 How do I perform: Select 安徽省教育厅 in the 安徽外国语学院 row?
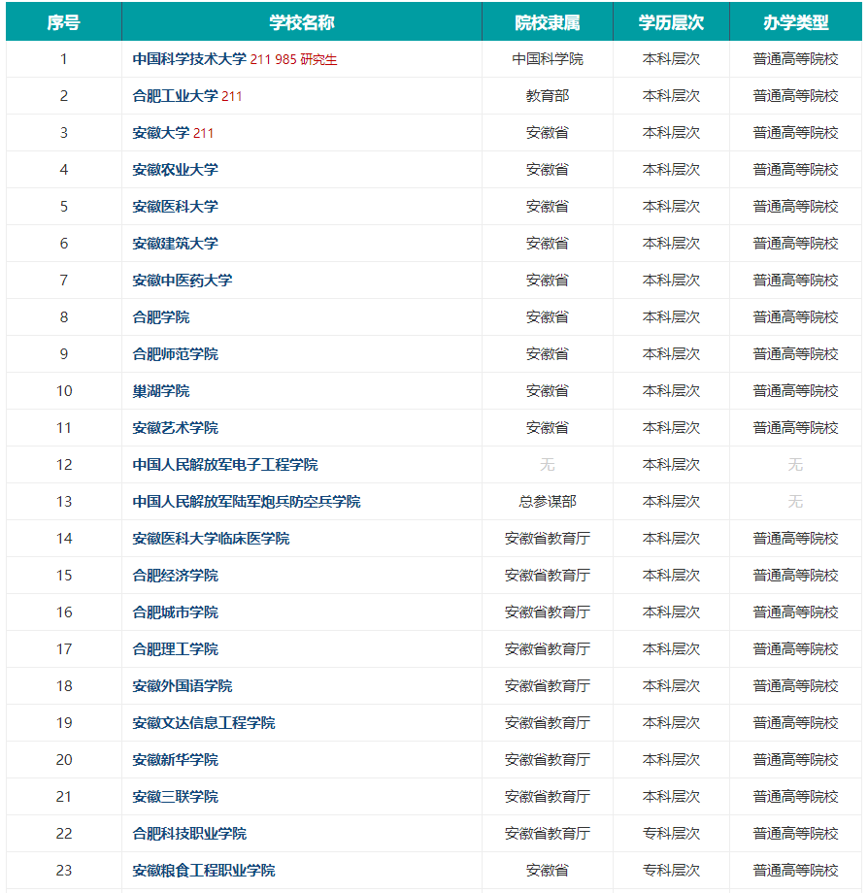(x=548, y=686)
